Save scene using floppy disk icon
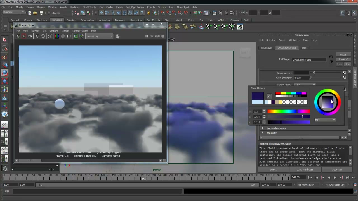This screenshot has width=358, height=201. coord(41,13)
